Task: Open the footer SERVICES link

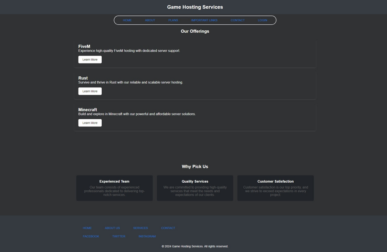Action: point(140,228)
